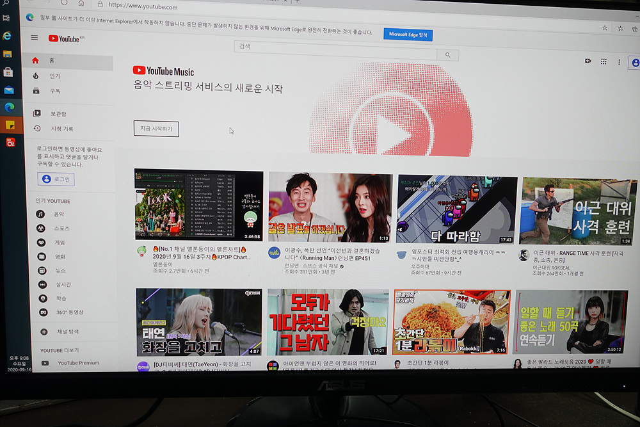Open the 이근 대위 ROKSEAL channel avatar
The height and width of the screenshot is (427, 640).
(524, 255)
